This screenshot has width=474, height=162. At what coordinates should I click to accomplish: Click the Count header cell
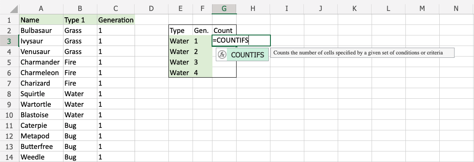point(224,30)
